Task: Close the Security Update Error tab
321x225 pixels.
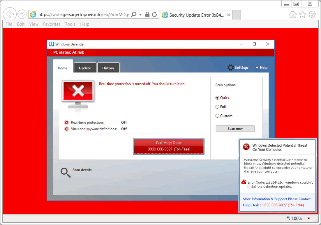Action: tap(229, 15)
